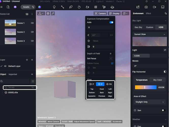Switch to the Imported tab

pyautogui.click(x=13, y=74)
